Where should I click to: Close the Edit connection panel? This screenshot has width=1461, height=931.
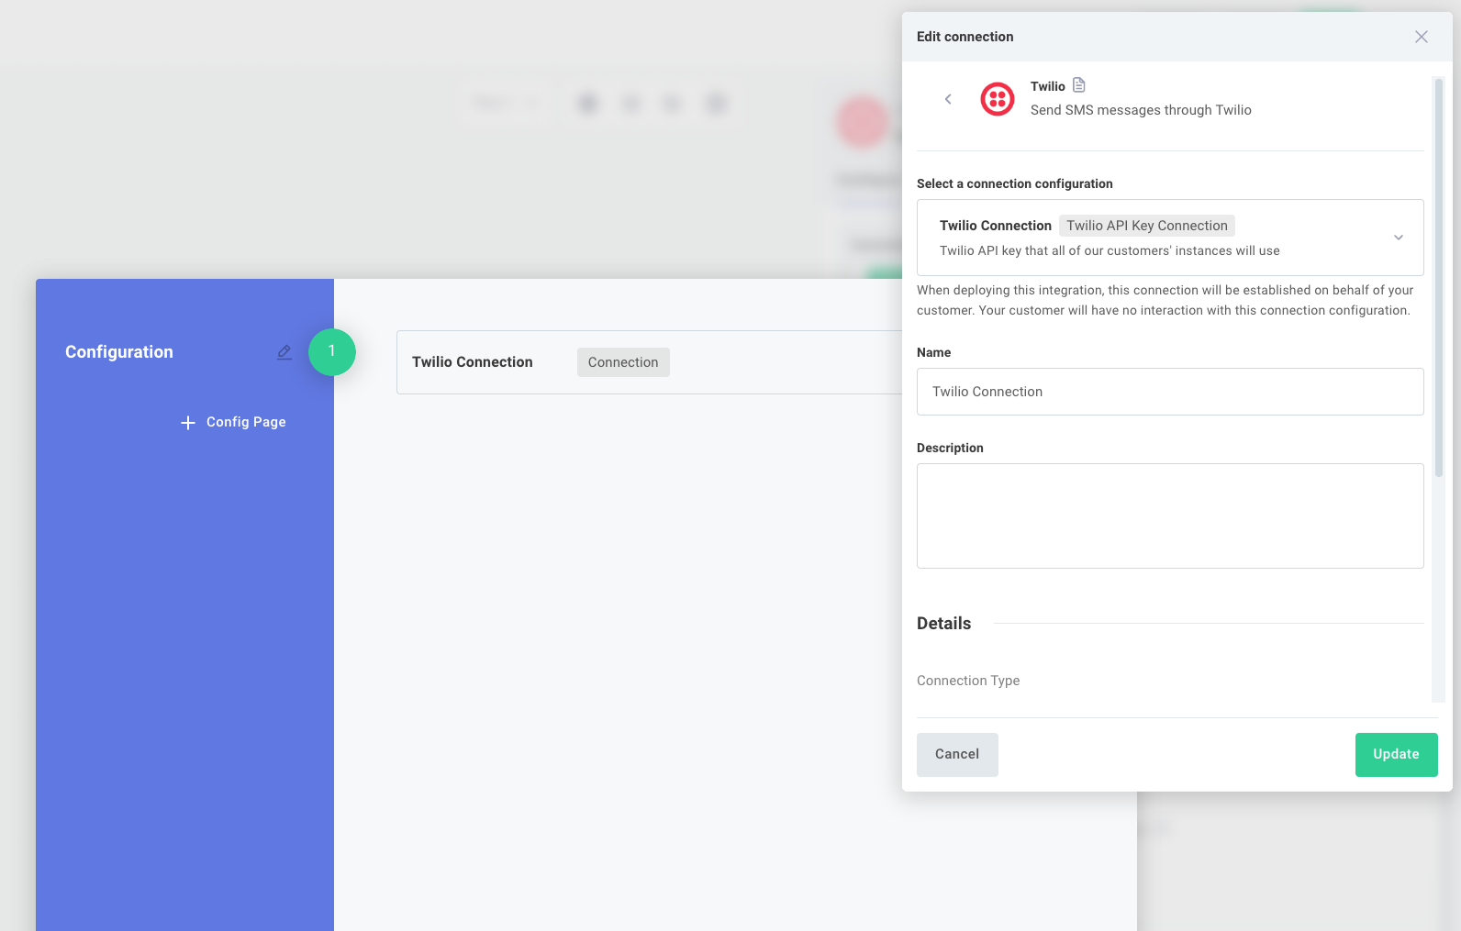tap(1421, 37)
